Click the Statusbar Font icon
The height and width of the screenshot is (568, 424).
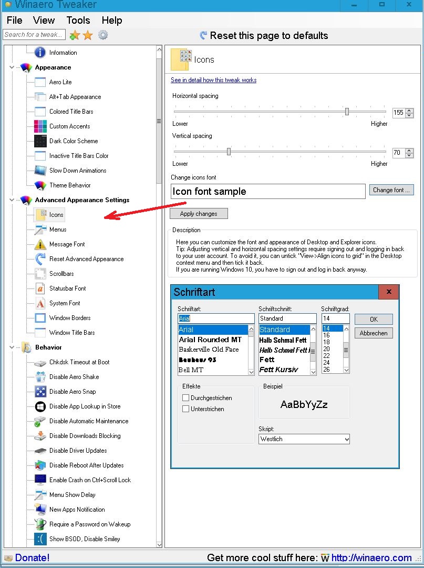40,288
